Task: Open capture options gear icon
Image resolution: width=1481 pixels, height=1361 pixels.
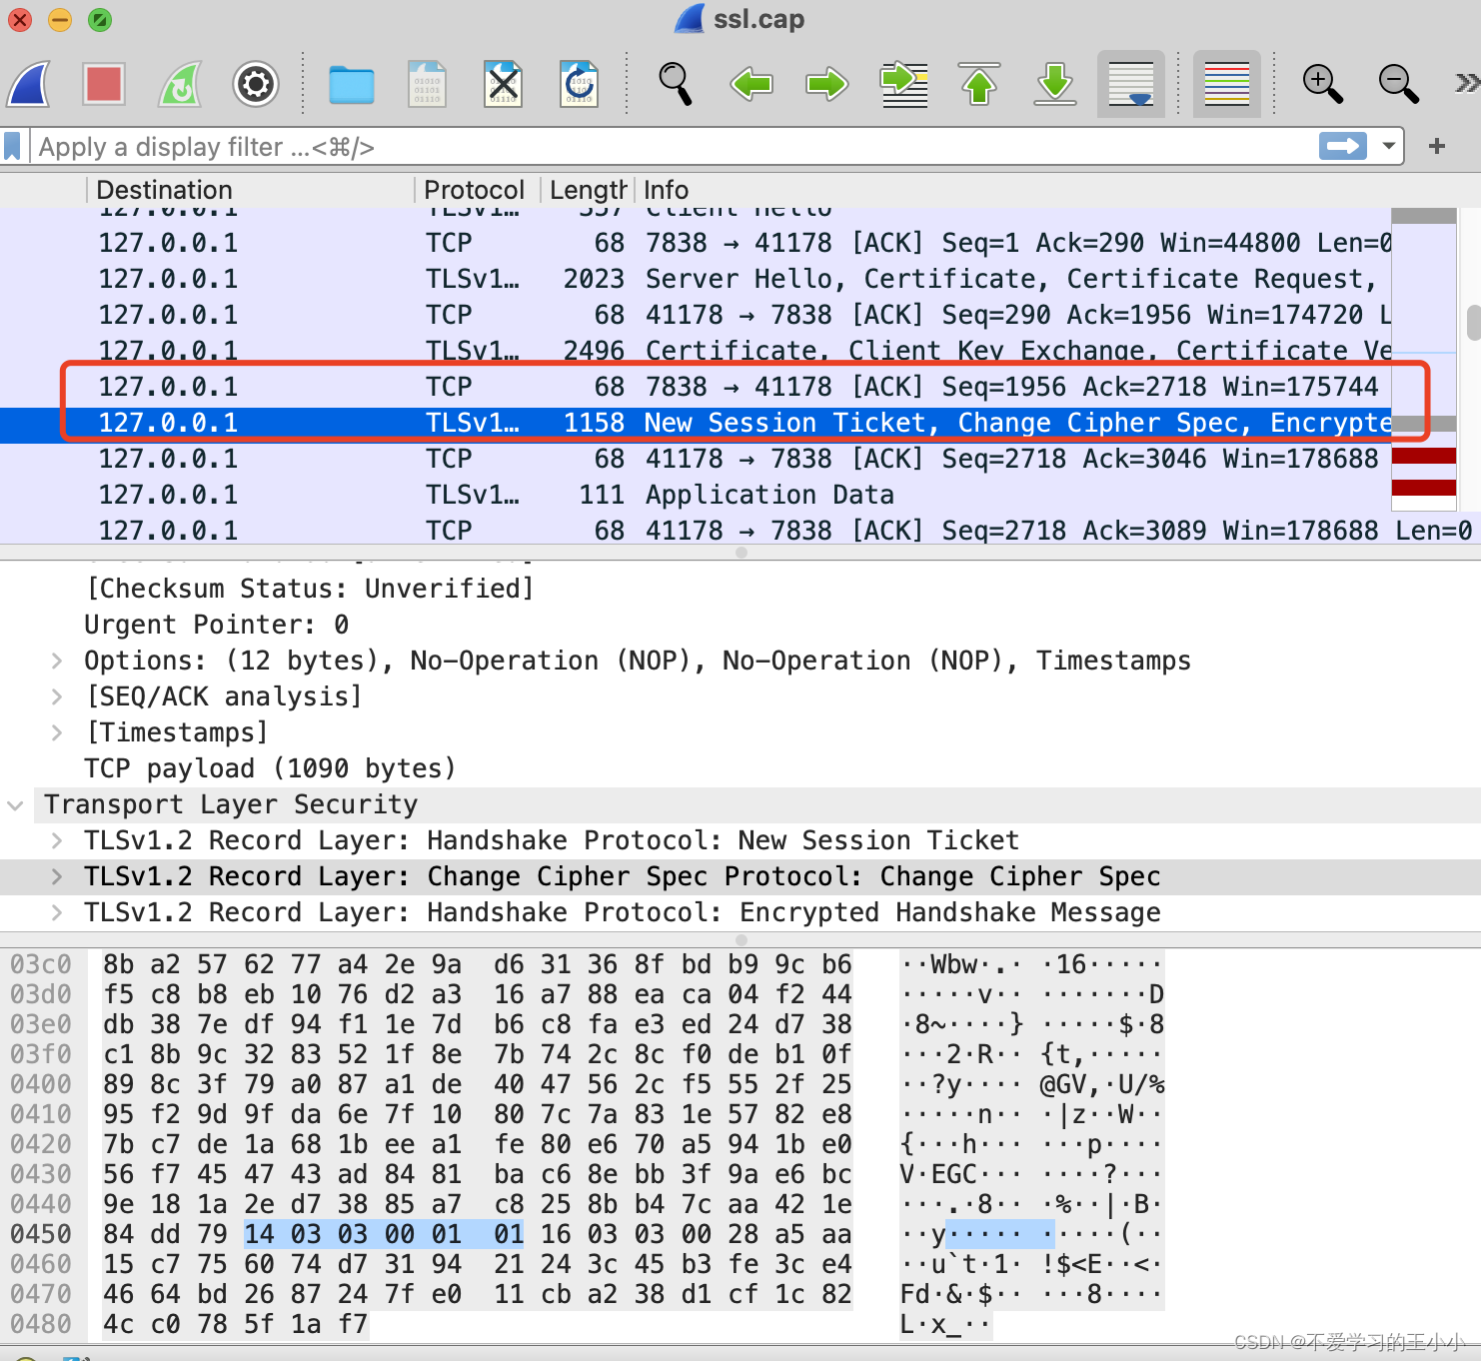Action: tap(256, 84)
